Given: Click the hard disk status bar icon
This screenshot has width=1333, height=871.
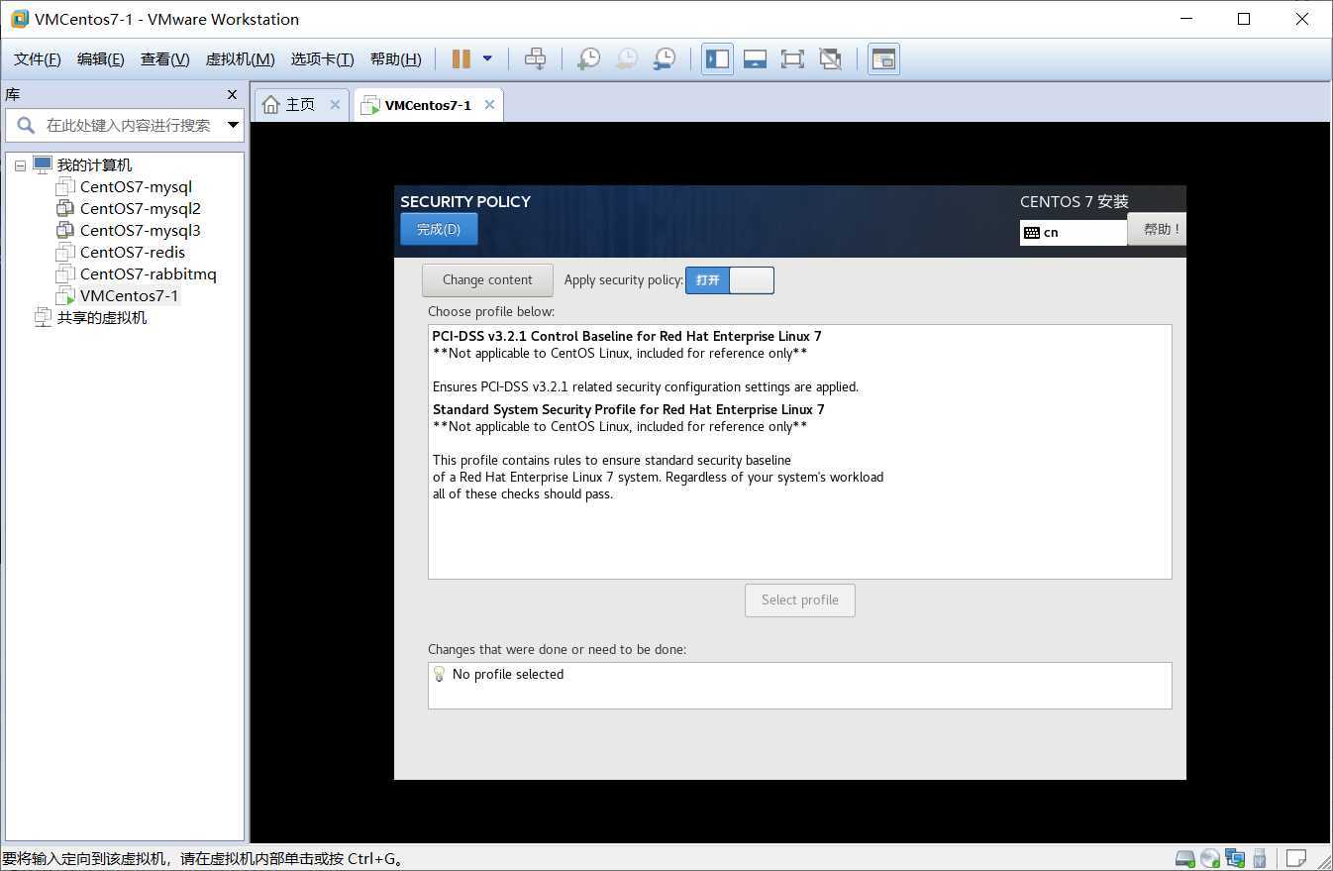Looking at the screenshot, I should 1185,858.
